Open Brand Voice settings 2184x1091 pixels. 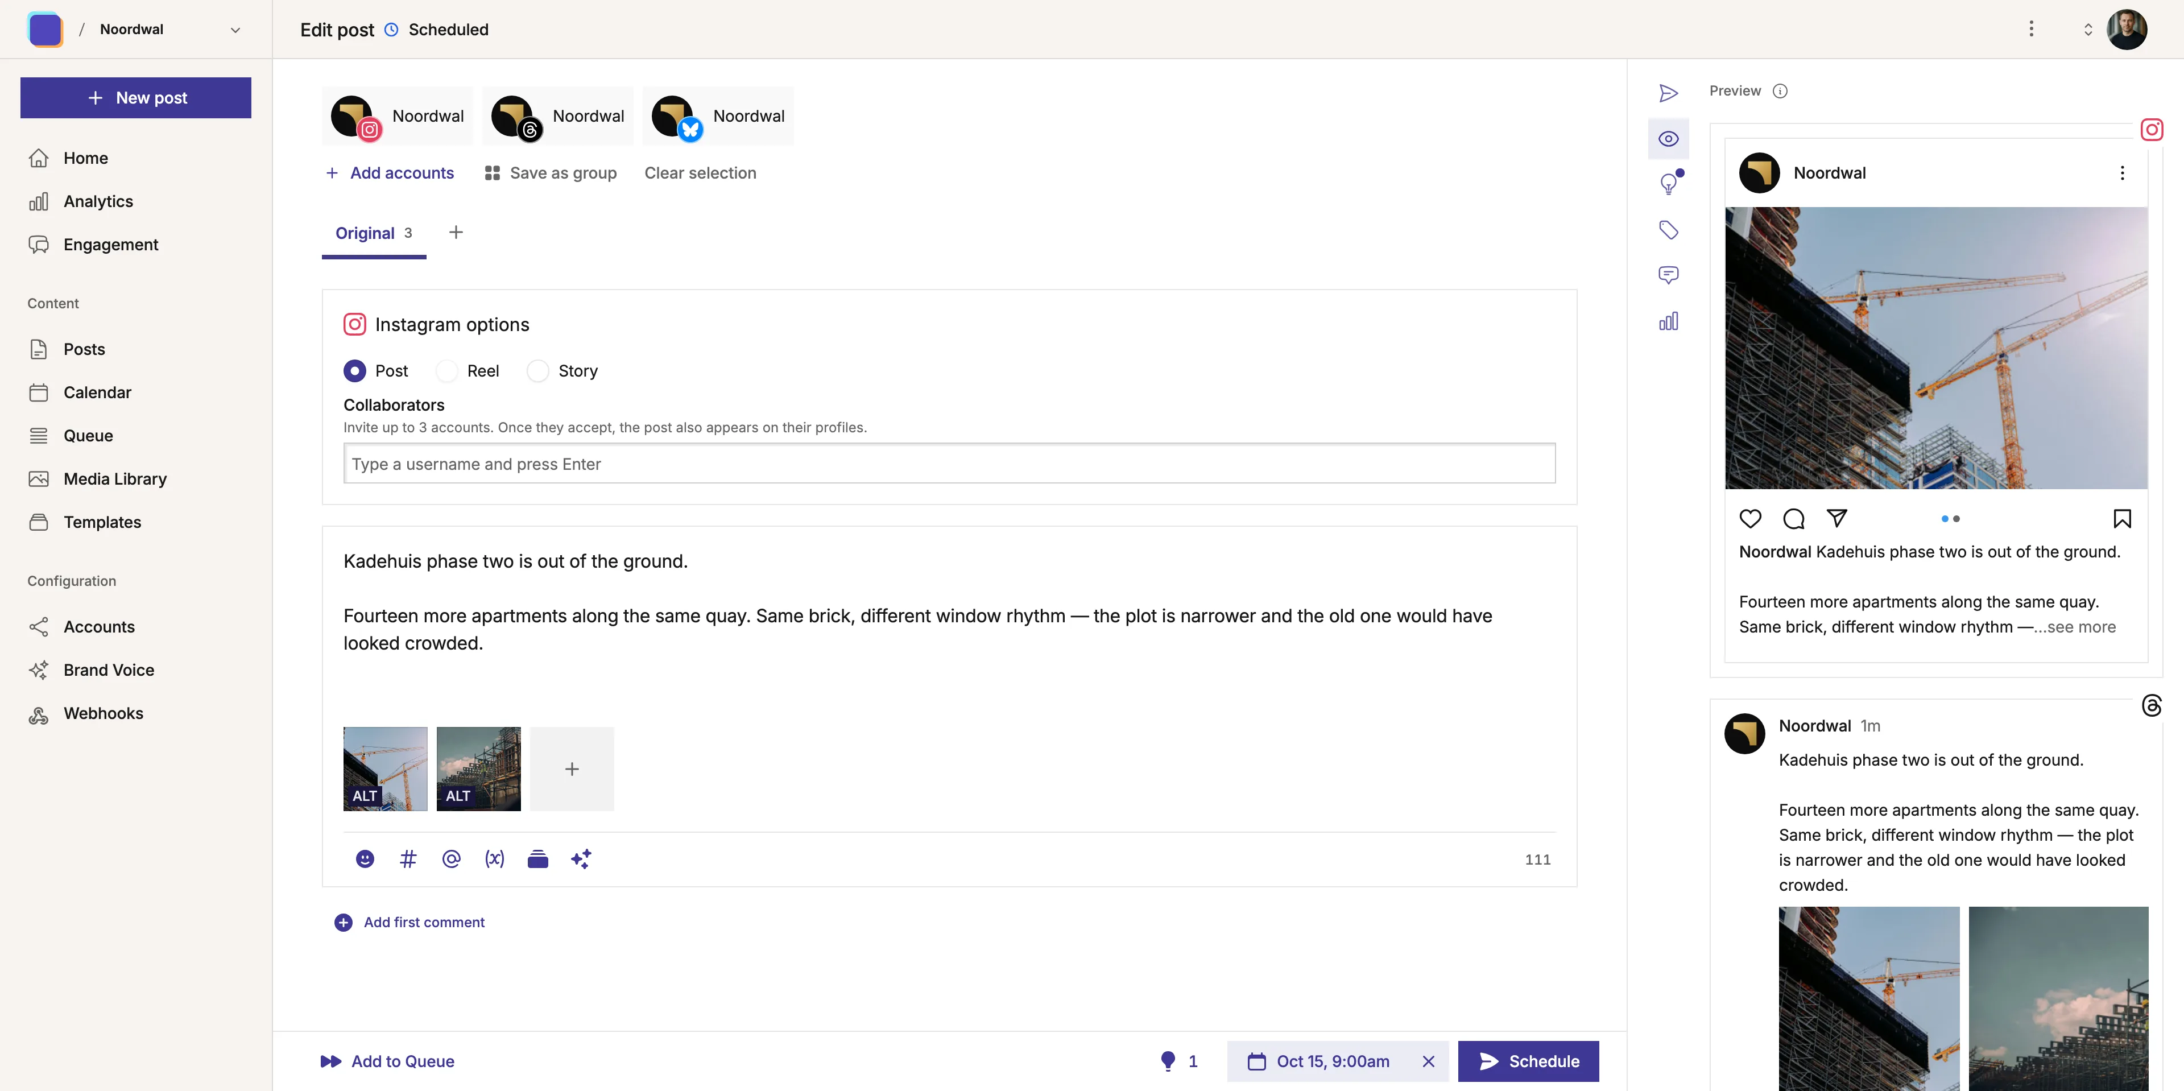[109, 670]
